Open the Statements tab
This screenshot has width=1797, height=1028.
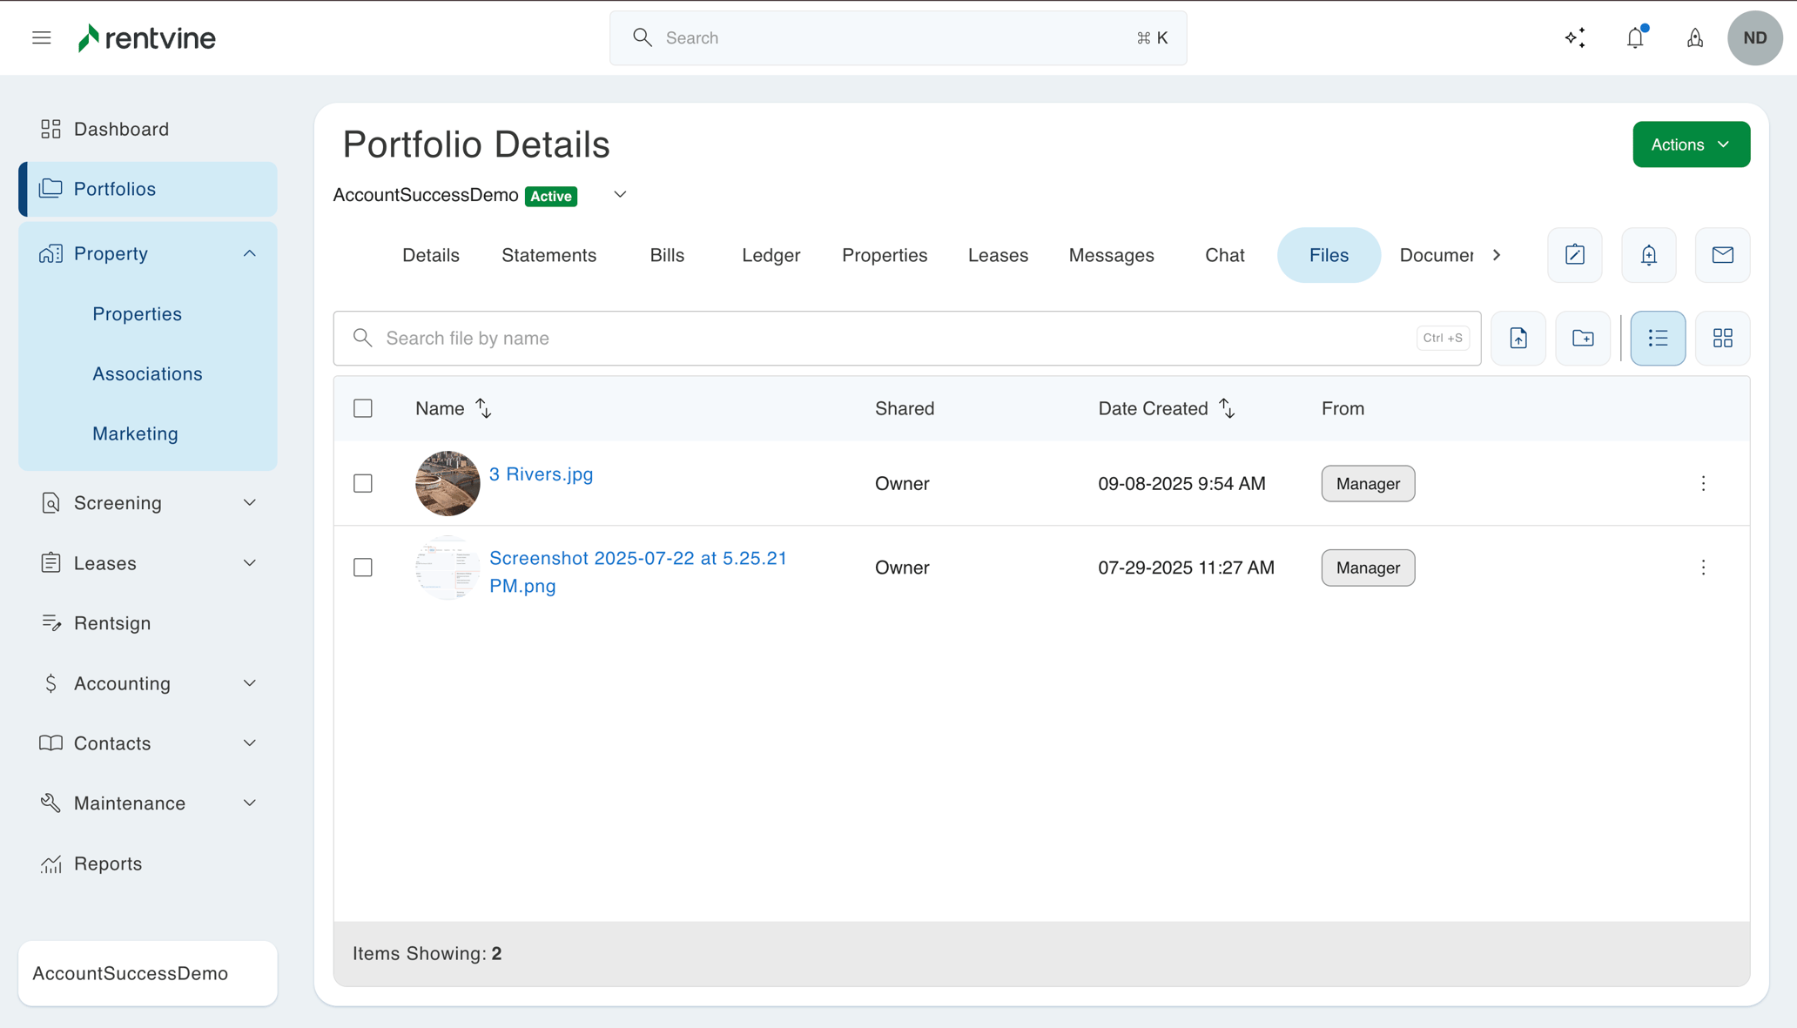click(x=549, y=255)
